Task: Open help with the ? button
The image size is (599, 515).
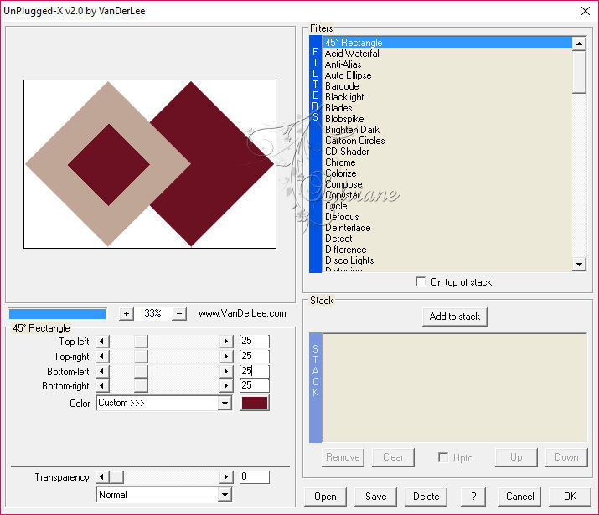Action: (x=473, y=497)
